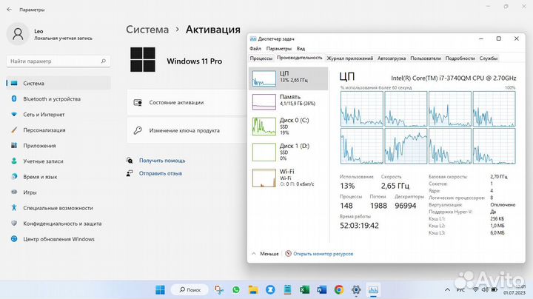Click the magnifier icon in settings search

(x=104, y=61)
